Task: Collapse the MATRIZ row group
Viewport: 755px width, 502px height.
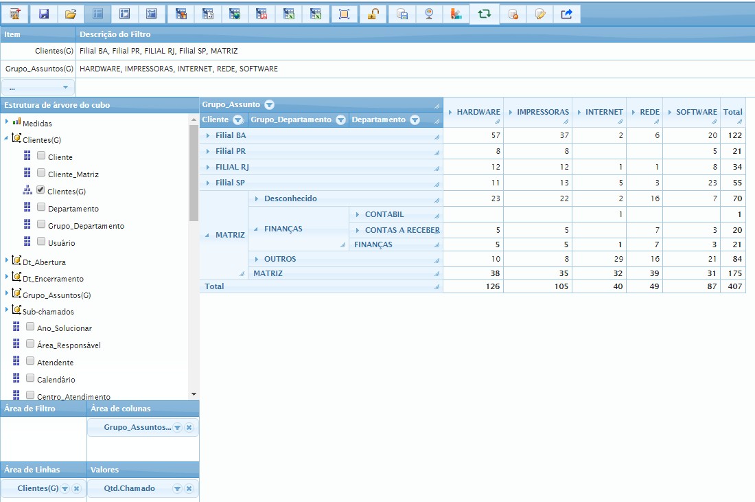Action: pyautogui.click(x=207, y=236)
